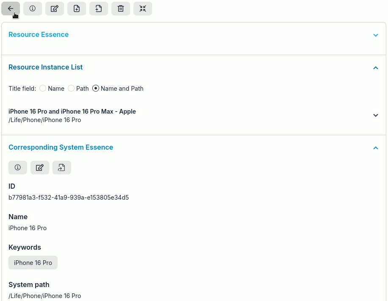Select the Name title field radio
The image size is (388, 301).
[x=43, y=89]
